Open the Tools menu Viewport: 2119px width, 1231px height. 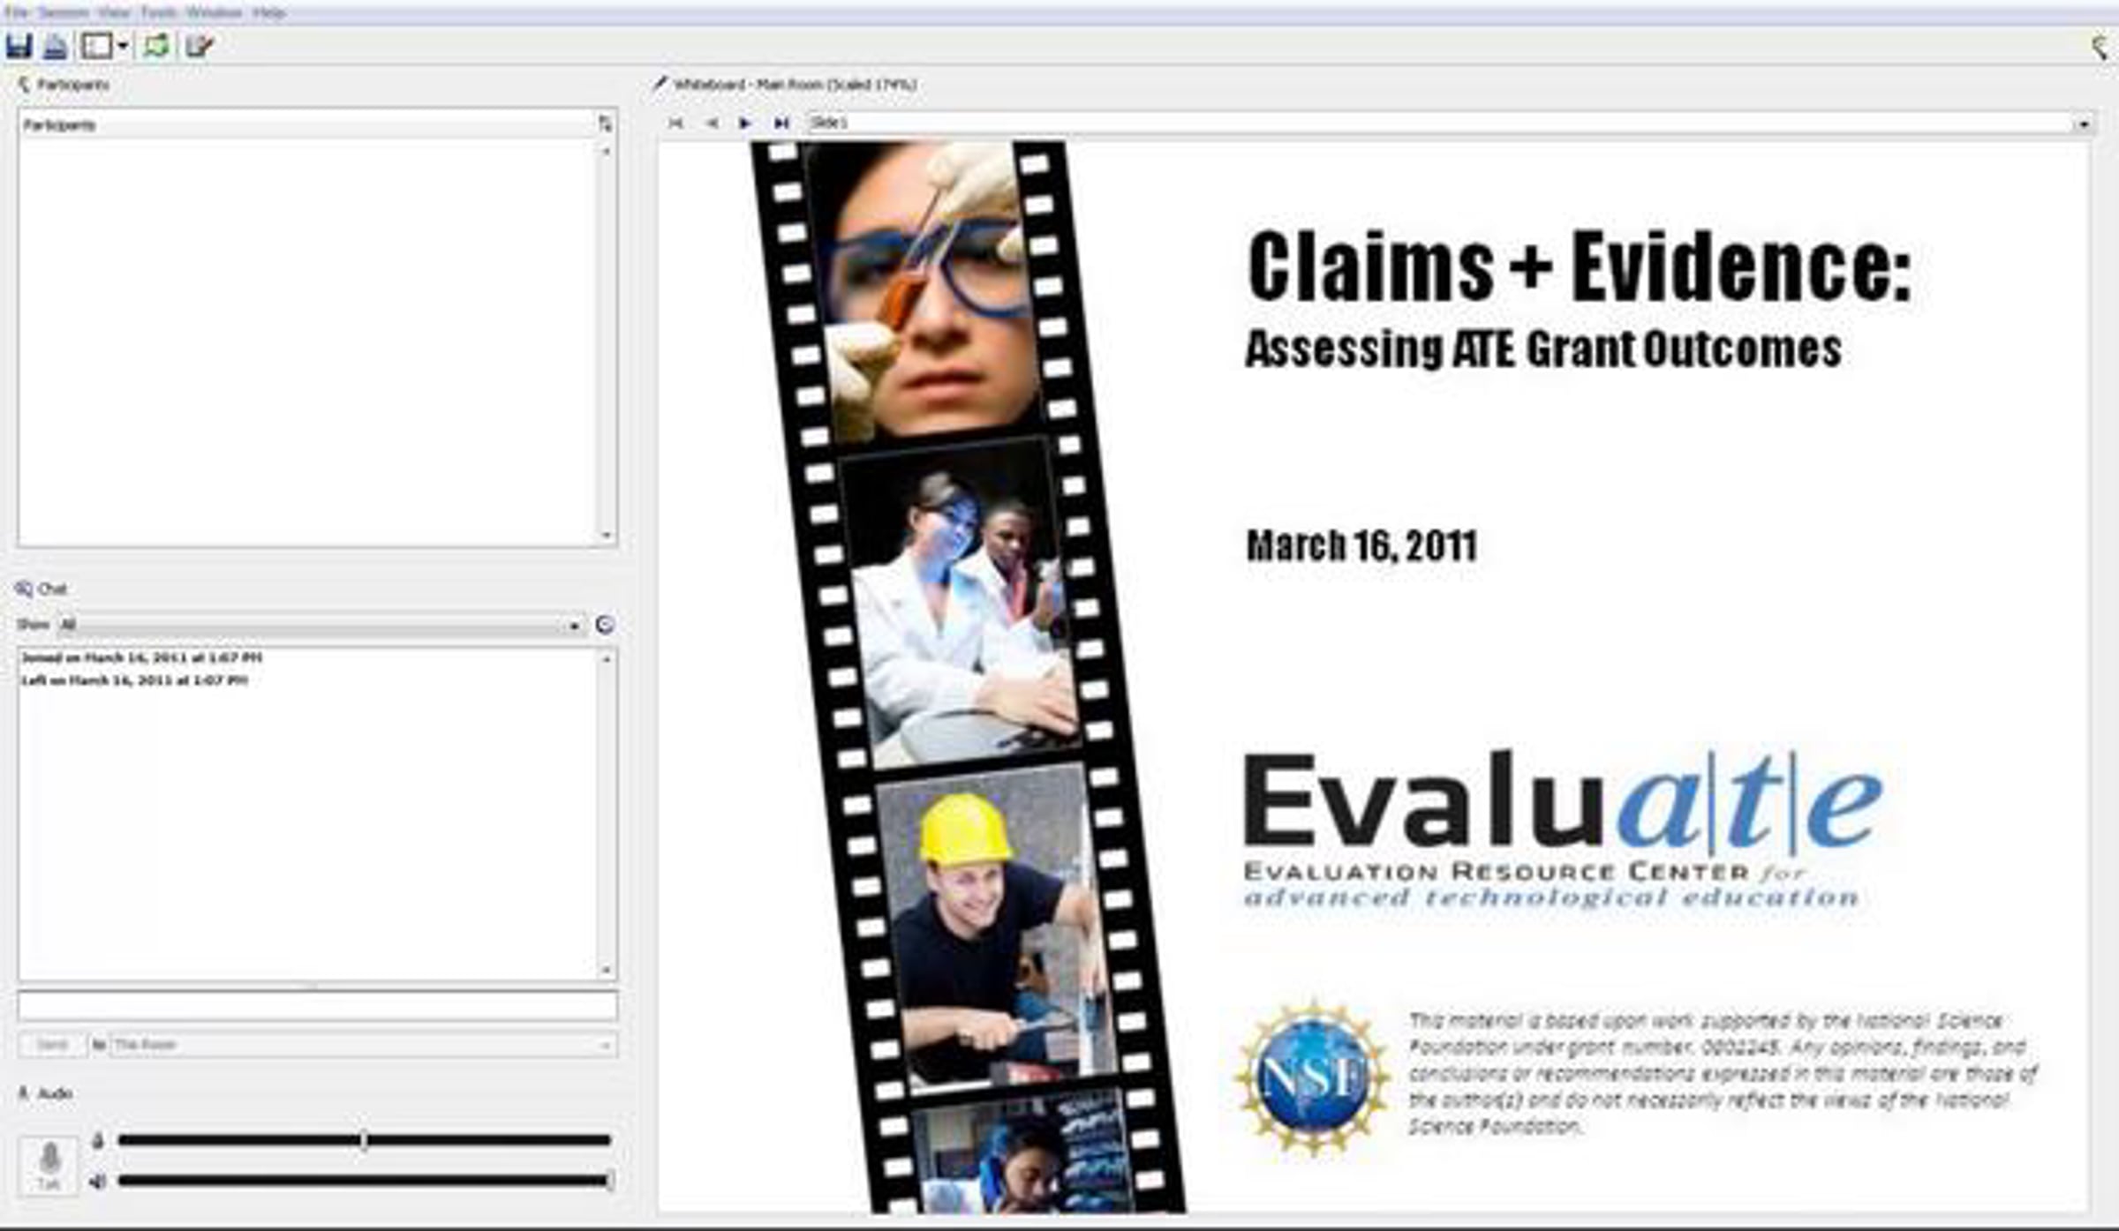coord(159,12)
